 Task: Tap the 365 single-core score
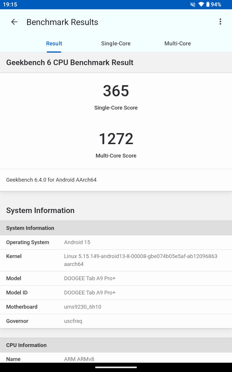pyautogui.click(x=116, y=91)
